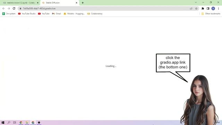Go forward to next page
Image resolution: width=222 pixels, height=125 pixels.
(x=9, y=8)
